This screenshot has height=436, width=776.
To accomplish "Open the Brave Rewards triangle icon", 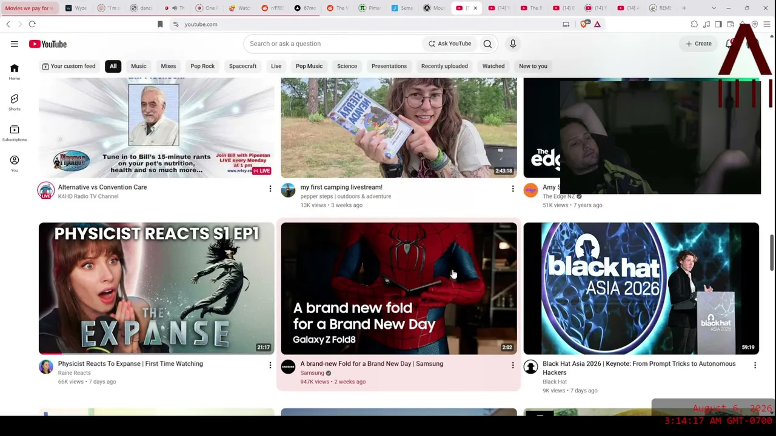I will [597, 24].
